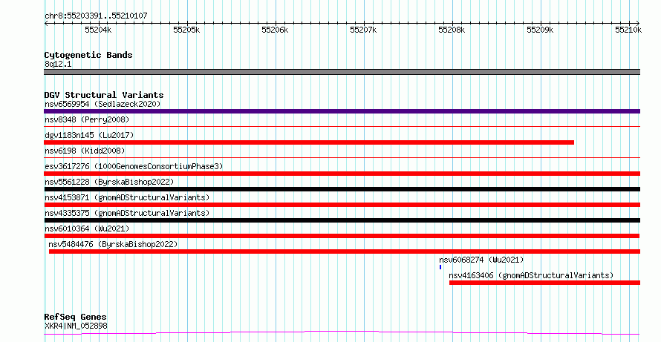661x342 pixels.
Task: Click the thin red nsv8348 variant line
Action: [342, 126]
